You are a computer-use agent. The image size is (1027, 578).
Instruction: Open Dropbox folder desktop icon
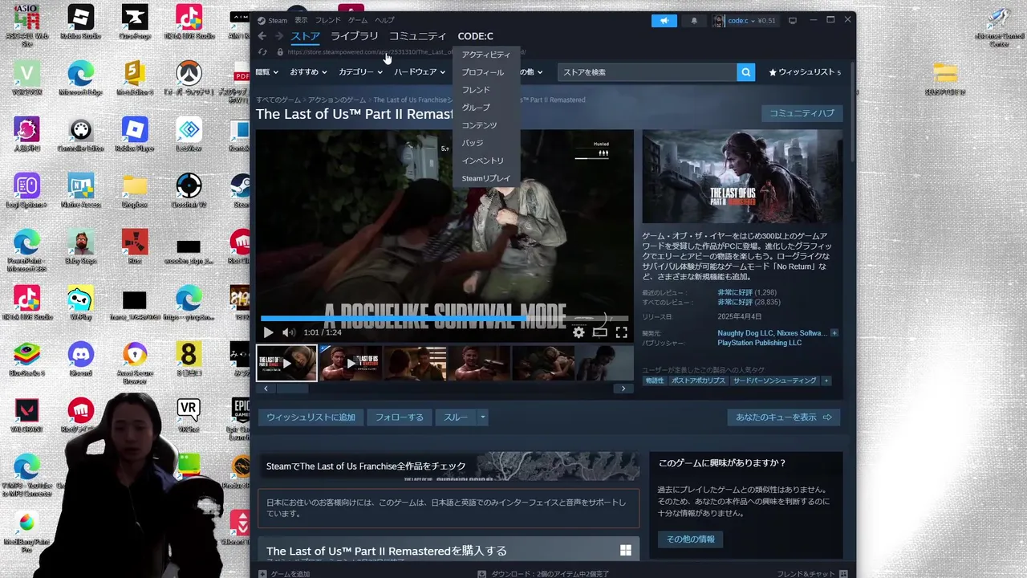click(x=135, y=190)
